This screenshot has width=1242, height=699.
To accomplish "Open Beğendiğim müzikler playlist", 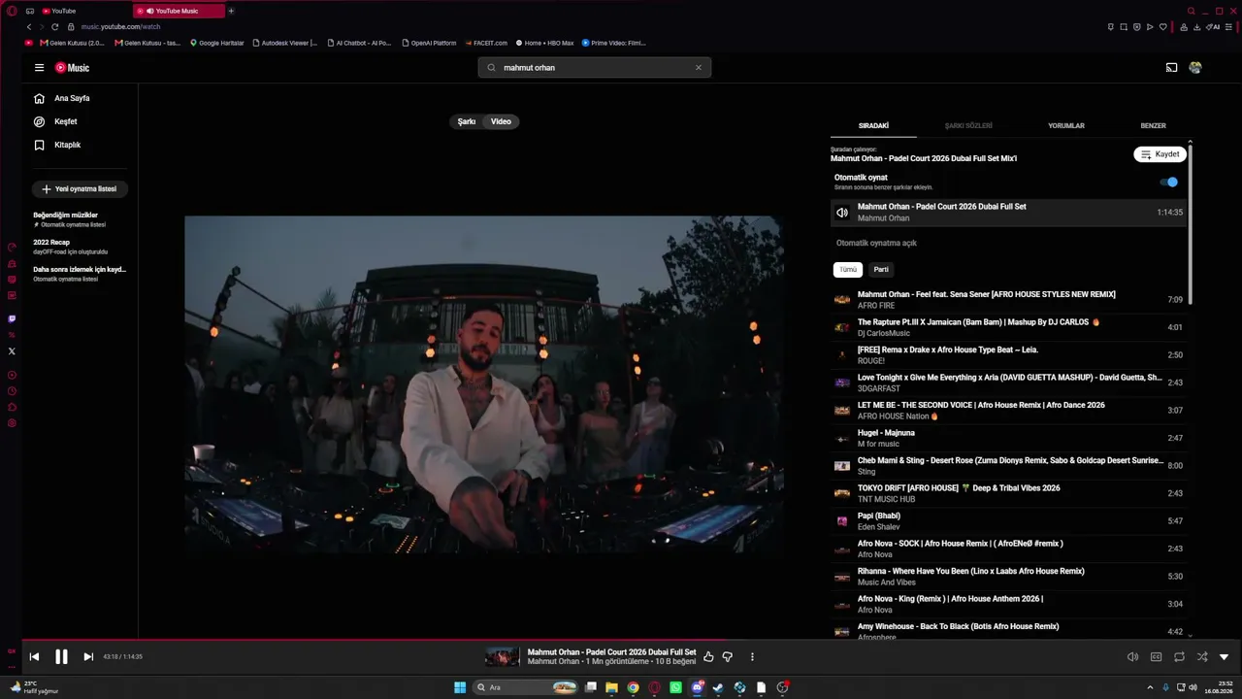I will pos(70,219).
